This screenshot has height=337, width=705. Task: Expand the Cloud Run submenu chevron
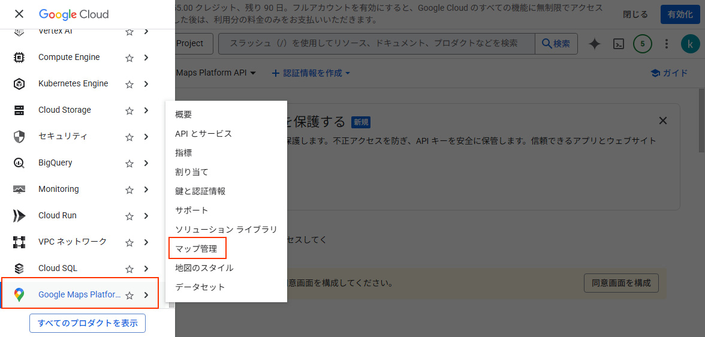point(146,216)
